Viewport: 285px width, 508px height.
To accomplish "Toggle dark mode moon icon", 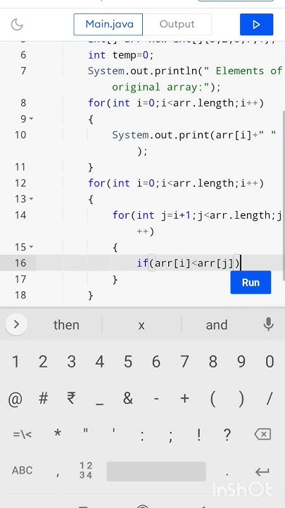I will 17,24.
